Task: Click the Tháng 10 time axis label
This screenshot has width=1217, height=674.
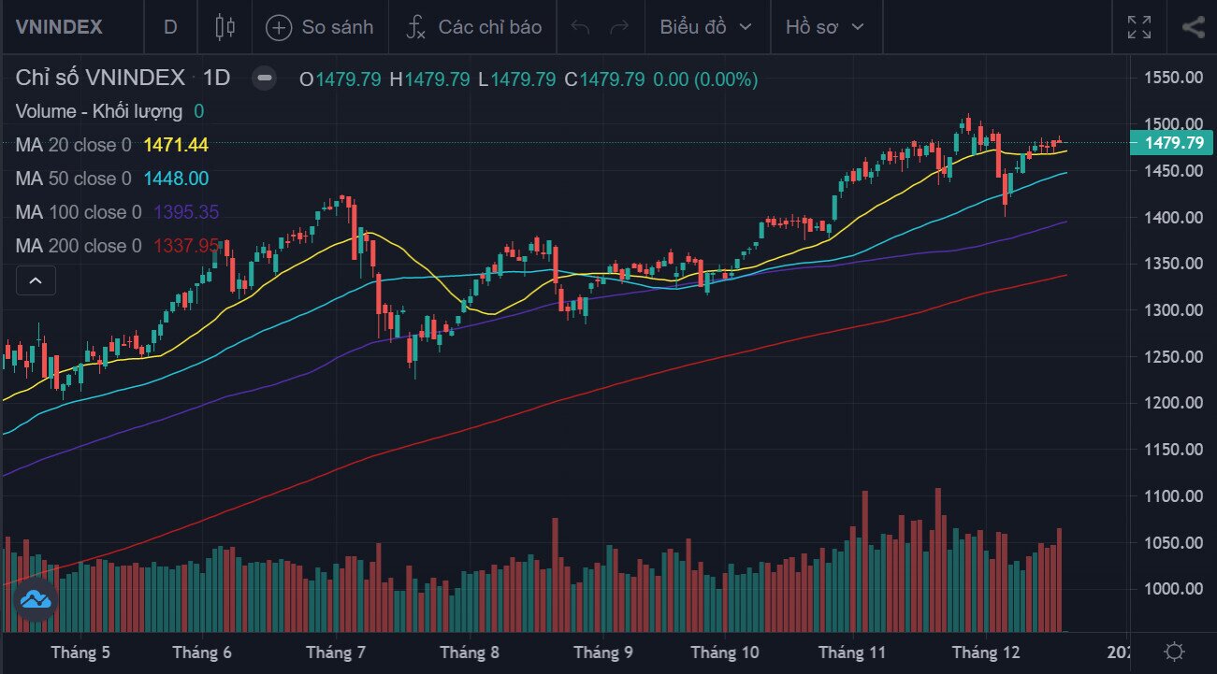Action: pos(725,652)
